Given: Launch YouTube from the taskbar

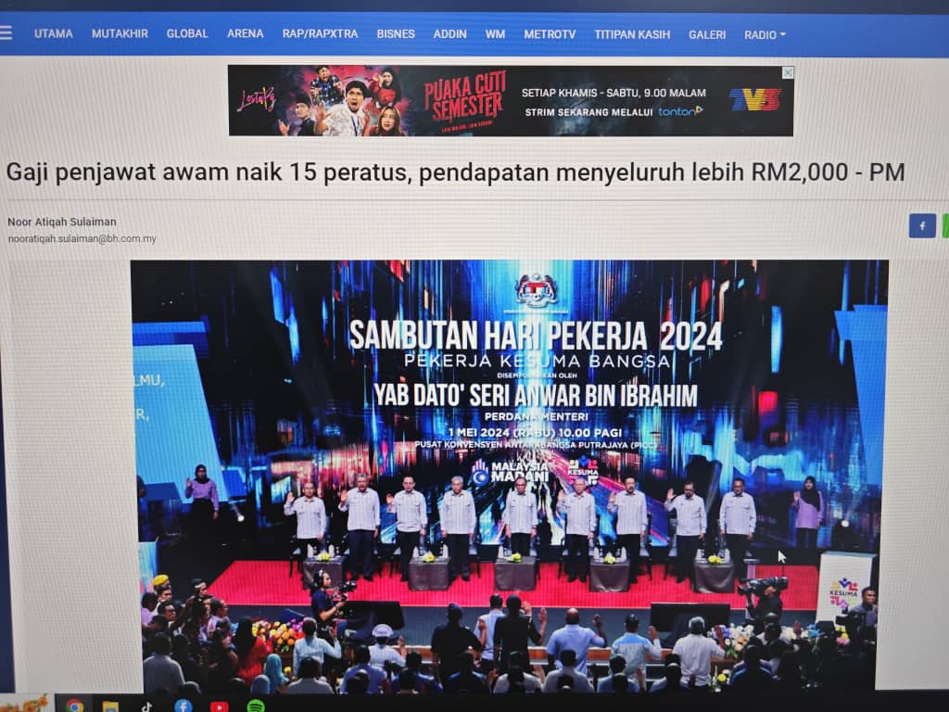Looking at the screenshot, I should pos(219,706).
